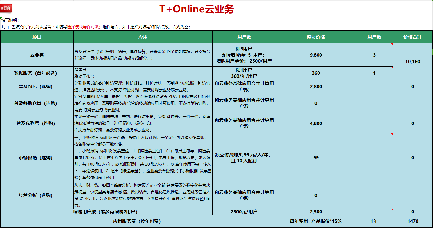The height and width of the screenshot is (228, 433).
Task: Select the 9,800 module price cell
Action: tap(316, 55)
